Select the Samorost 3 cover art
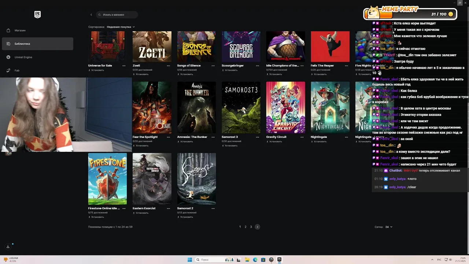This screenshot has width=469, height=264. click(241, 107)
